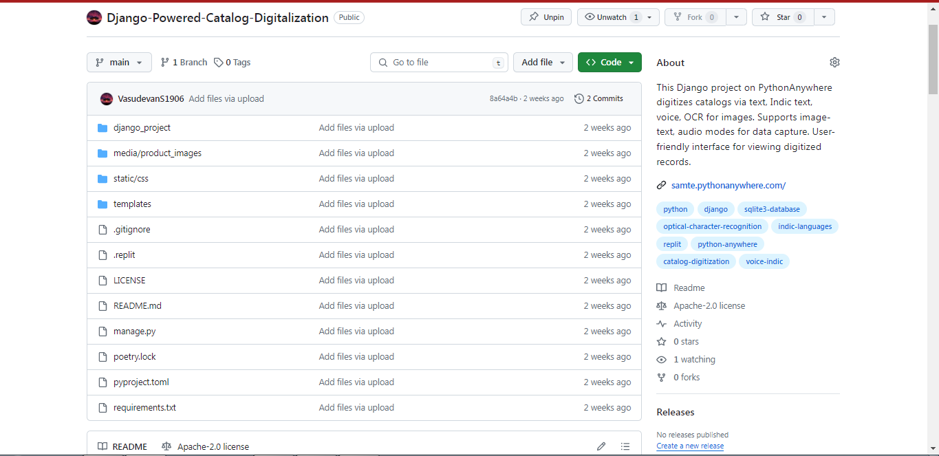The width and height of the screenshot is (939, 456).
Task: Open the requirements.txt file name
Action: [144, 408]
